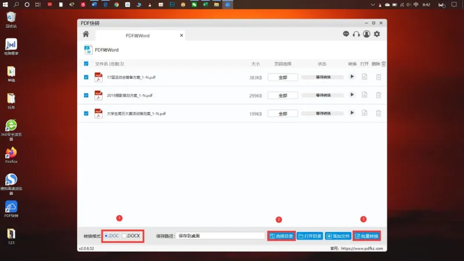
Task: Click the headset customer support icon
Action: pos(356,34)
